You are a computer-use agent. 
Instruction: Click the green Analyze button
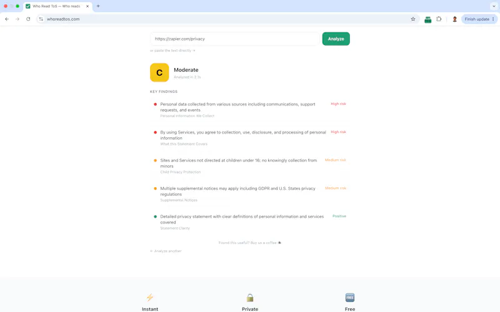[336, 39]
